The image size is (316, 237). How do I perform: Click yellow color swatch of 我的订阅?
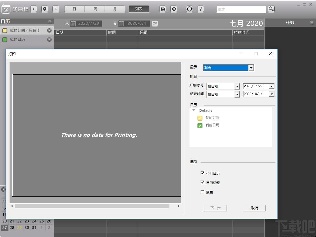click(5, 31)
